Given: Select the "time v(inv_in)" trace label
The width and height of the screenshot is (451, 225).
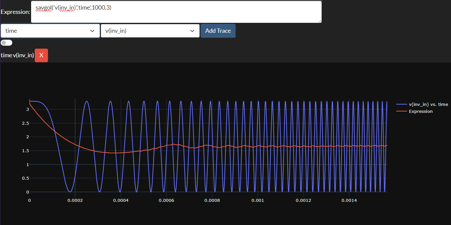Looking at the screenshot, I should tap(17, 55).
